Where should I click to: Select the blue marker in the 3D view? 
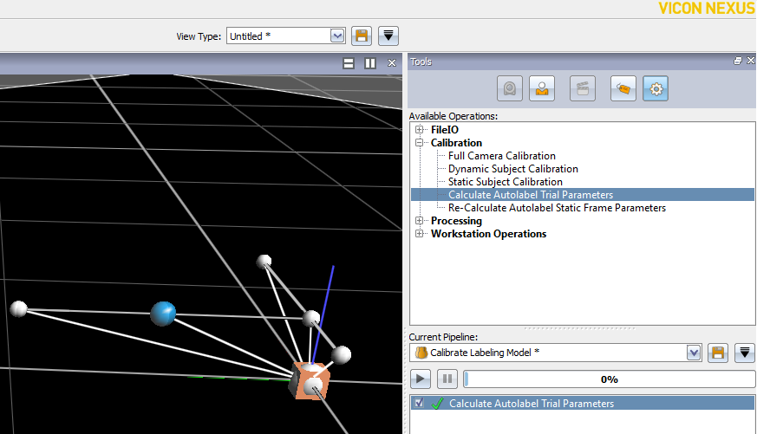(x=163, y=314)
